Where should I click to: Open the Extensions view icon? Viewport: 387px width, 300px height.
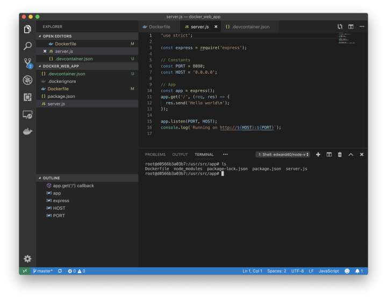pos(27,97)
